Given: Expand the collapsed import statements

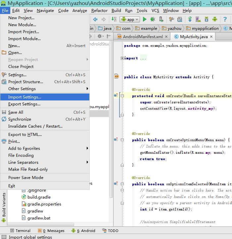Looking at the screenshot, I should [122, 58].
